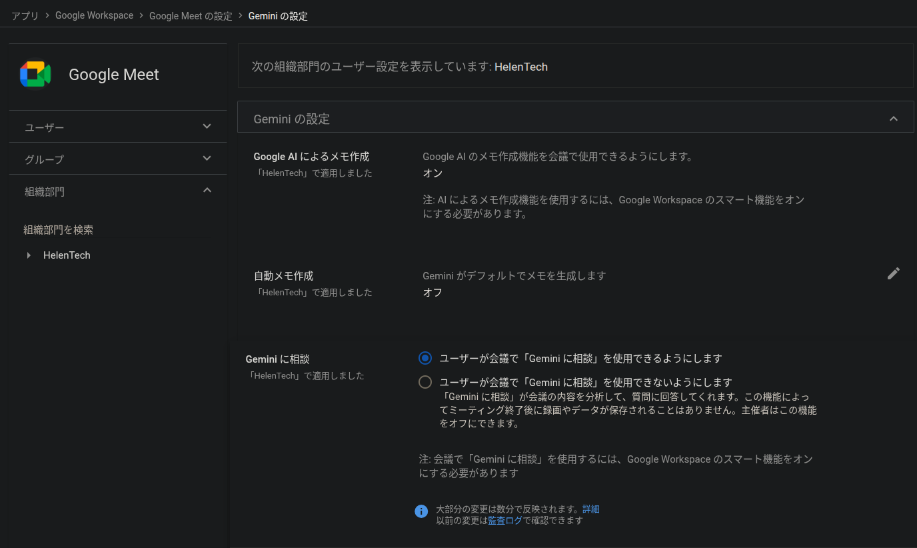Click the 自動メモ作成 setting title
The image size is (917, 548).
(x=283, y=275)
